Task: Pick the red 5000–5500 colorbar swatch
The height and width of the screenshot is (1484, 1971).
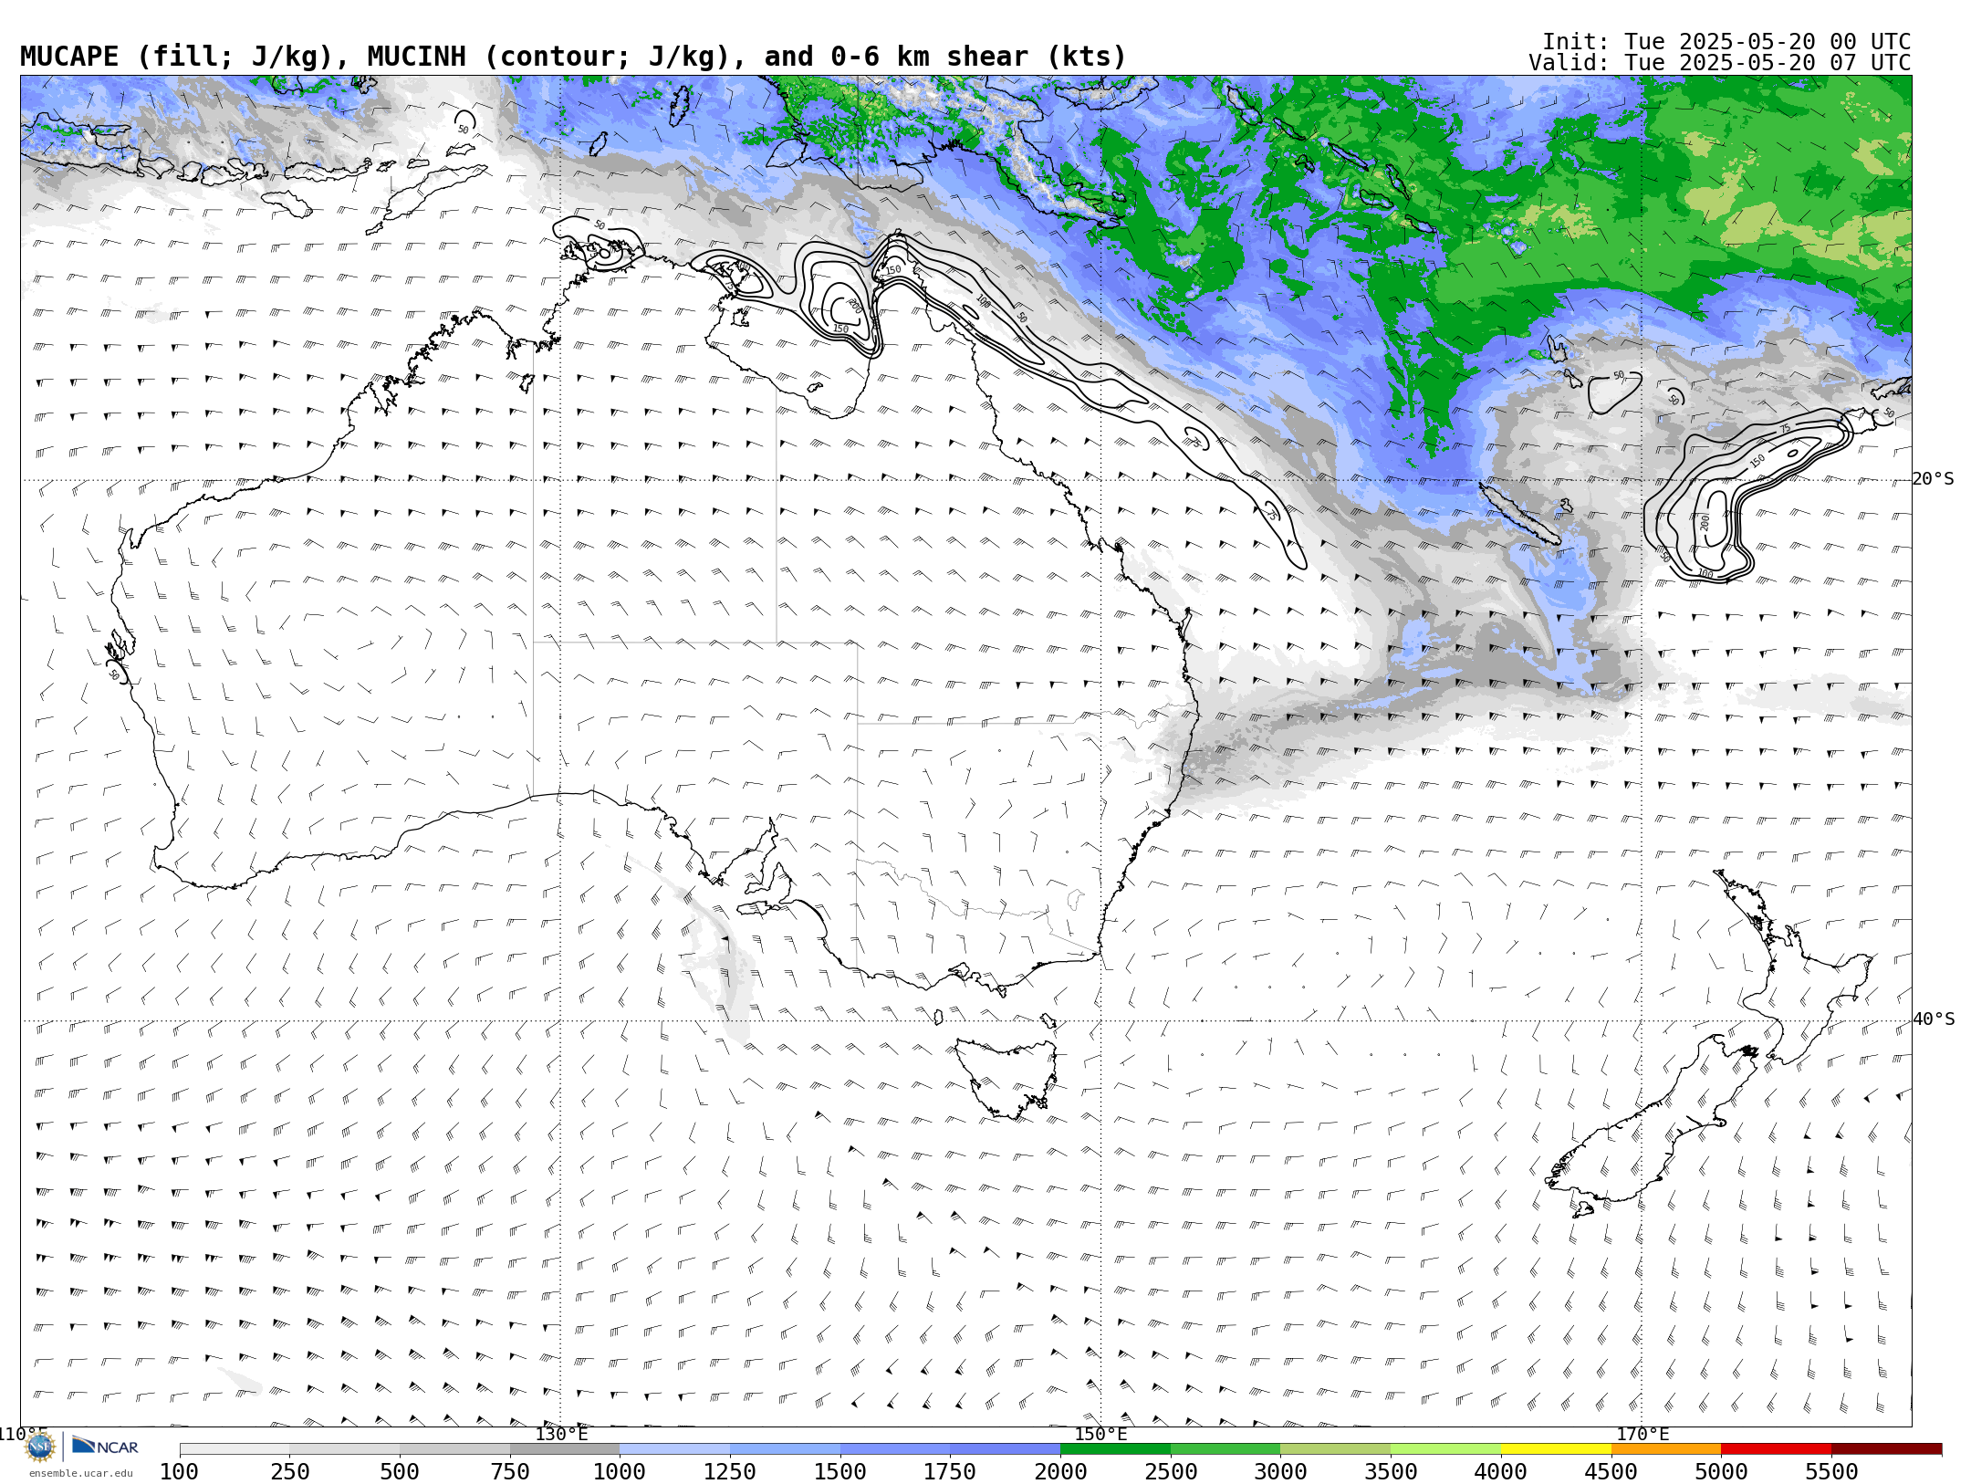Action: point(1777,1449)
